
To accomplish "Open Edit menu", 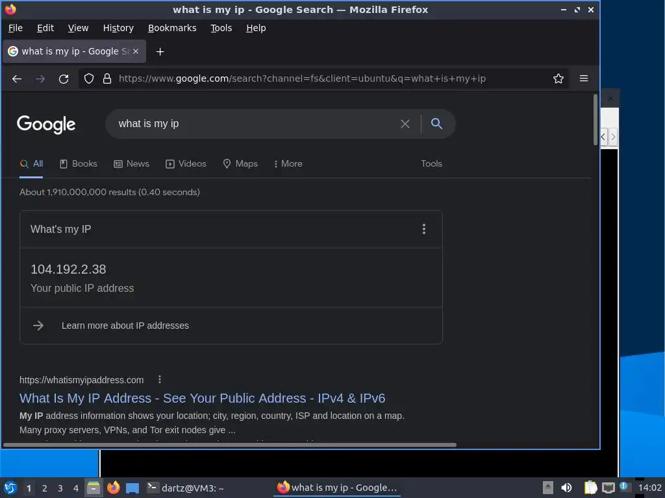I will coord(45,28).
